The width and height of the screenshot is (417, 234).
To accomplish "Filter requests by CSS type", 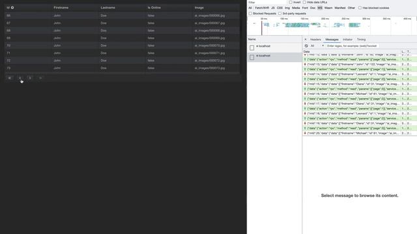I will point(280,8).
